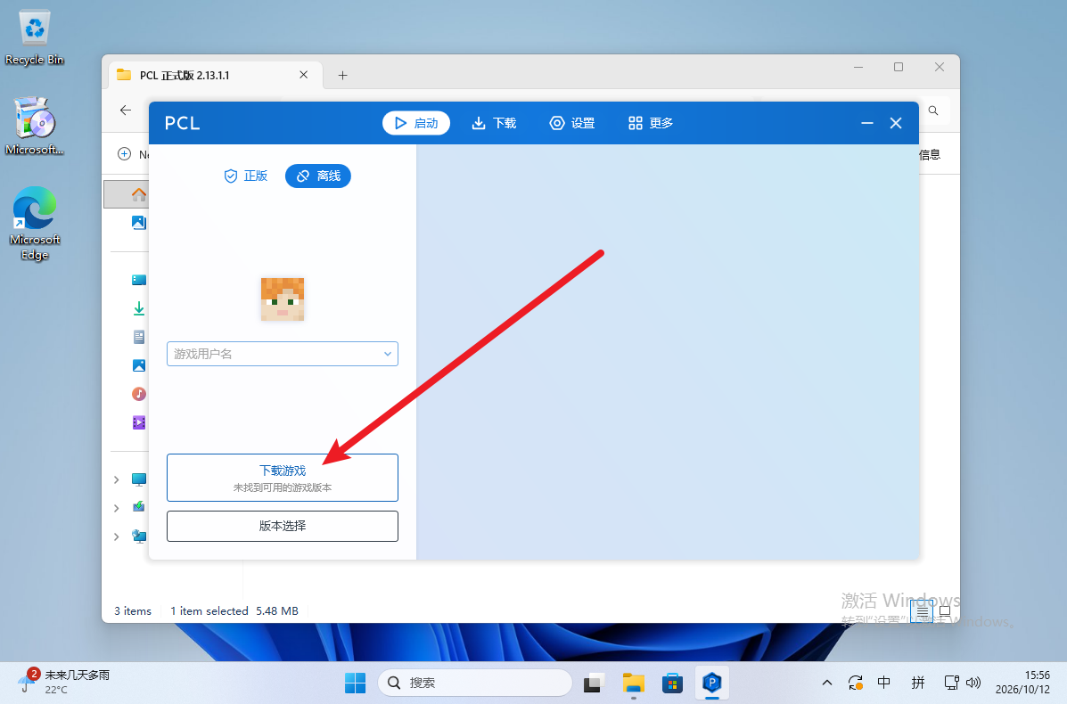This screenshot has height=704, width=1067.
Task: Expand the second drive tree node
Action: click(x=117, y=508)
